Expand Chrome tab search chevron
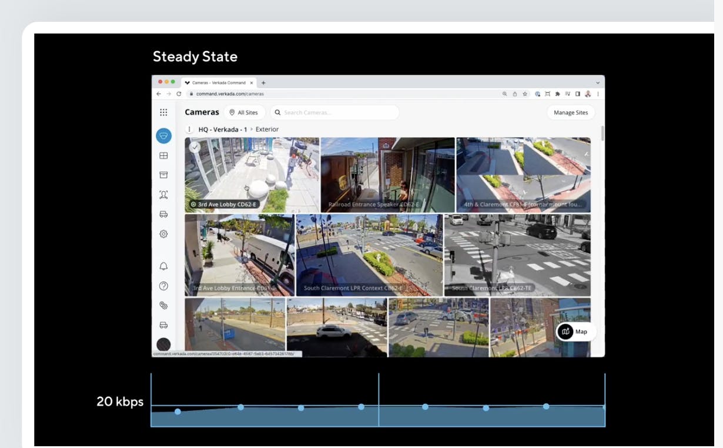The image size is (723, 448). pyautogui.click(x=598, y=83)
